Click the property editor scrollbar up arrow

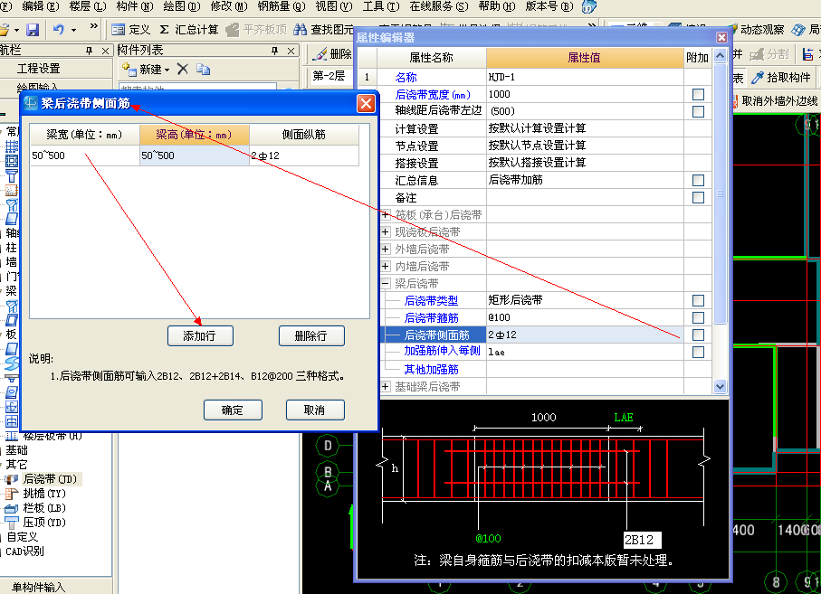click(720, 55)
